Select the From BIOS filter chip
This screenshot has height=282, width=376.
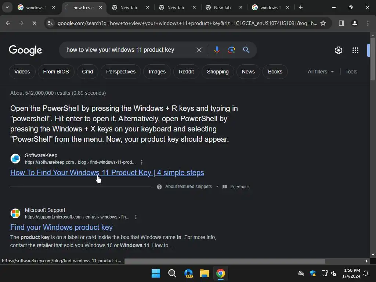click(x=56, y=72)
